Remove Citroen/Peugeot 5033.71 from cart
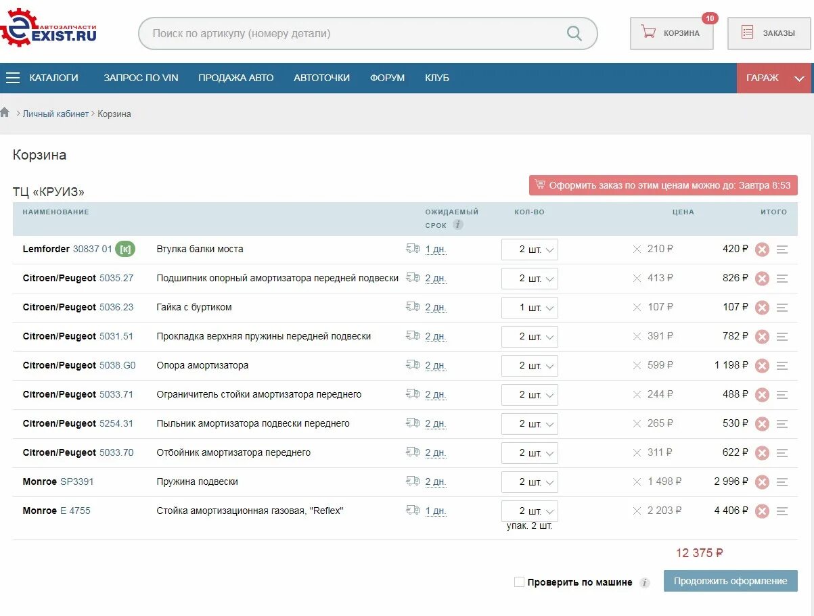The height and width of the screenshot is (616, 814). click(x=762, y=395)
